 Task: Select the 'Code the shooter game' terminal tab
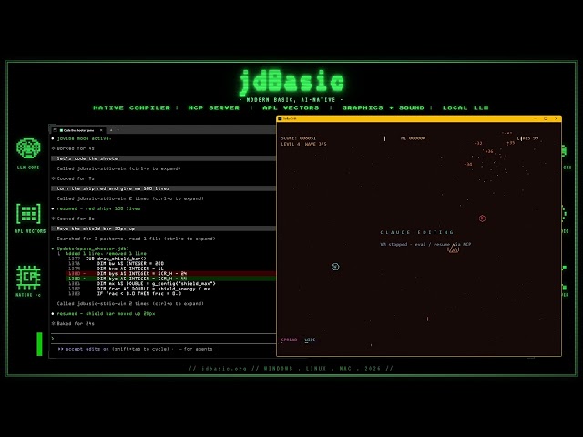tap(78, 130)
